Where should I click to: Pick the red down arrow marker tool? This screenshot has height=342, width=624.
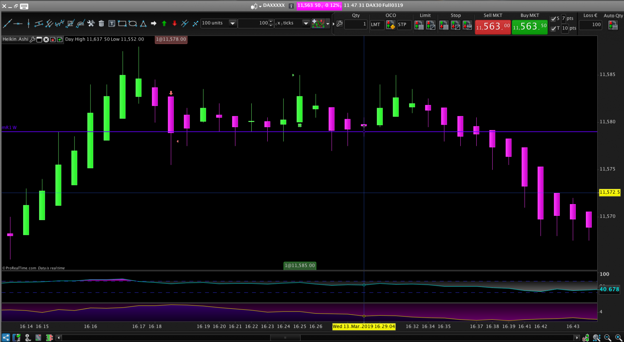[x=174, y=24]
